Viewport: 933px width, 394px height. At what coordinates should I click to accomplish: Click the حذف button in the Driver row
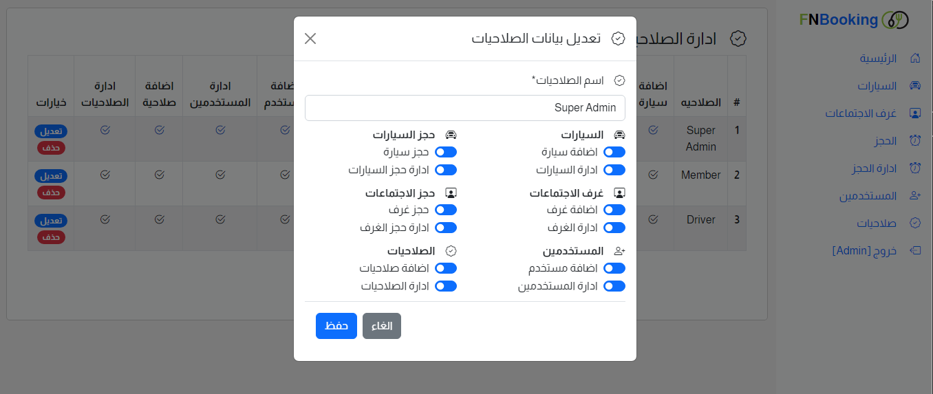[x=51, y=237]
